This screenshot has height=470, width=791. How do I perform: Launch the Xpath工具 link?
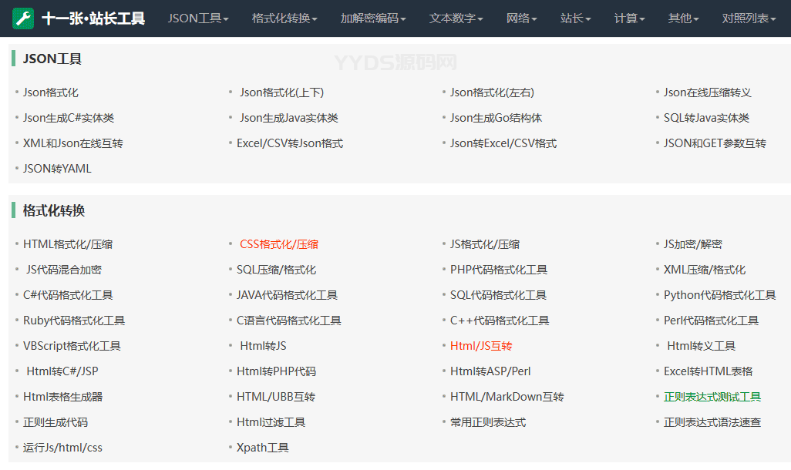[x=263, y=448]
